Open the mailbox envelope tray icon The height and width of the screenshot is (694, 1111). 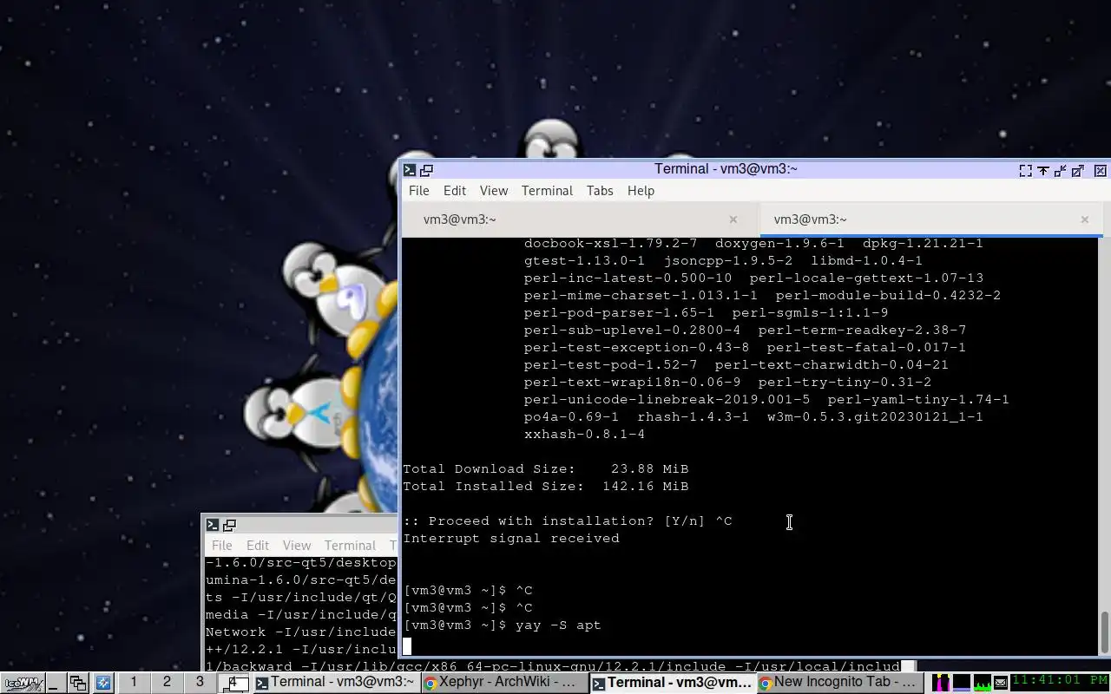[x=1001, y=683]
